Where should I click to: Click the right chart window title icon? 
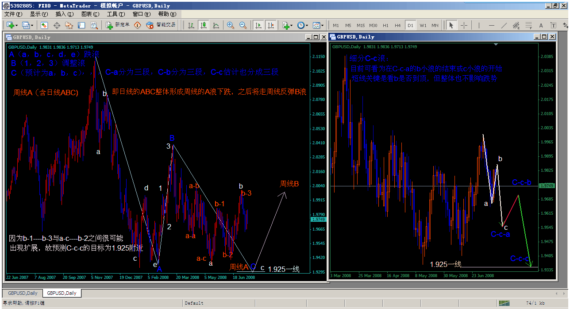tap(332, 37)
